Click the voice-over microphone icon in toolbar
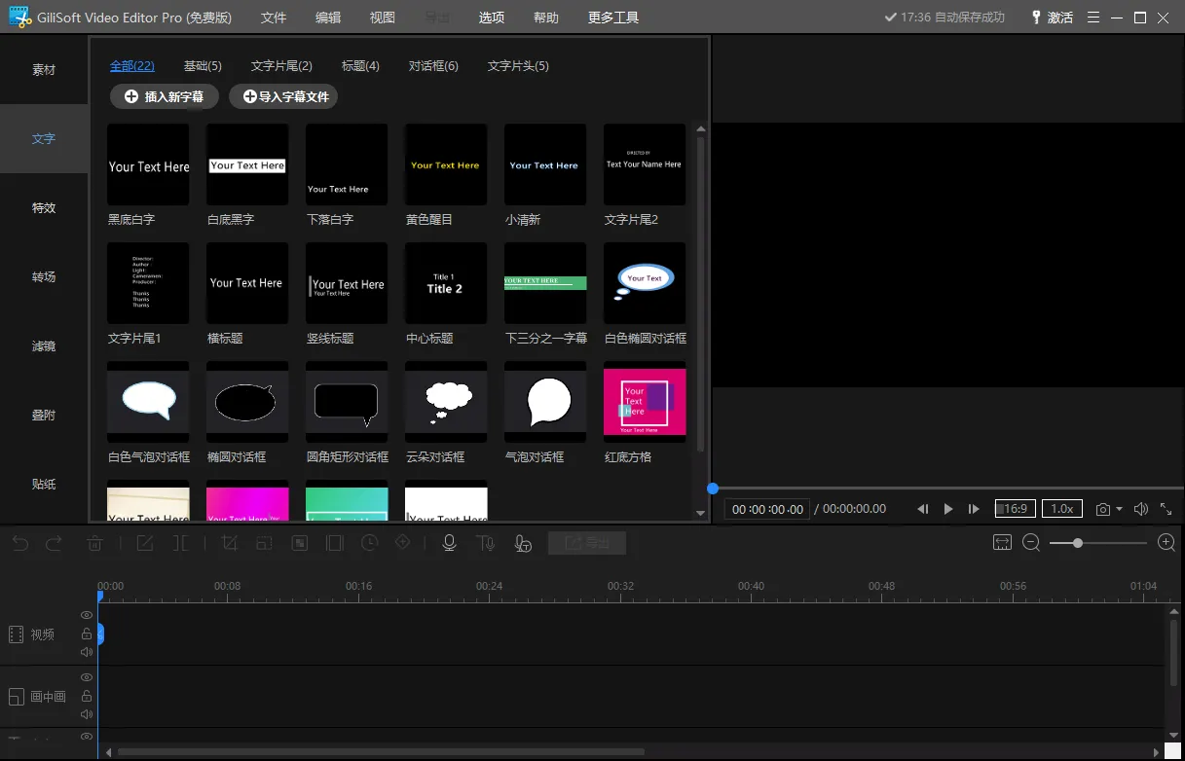Image resolution: width=1185 pixels, height=761 pixels. 449,543
